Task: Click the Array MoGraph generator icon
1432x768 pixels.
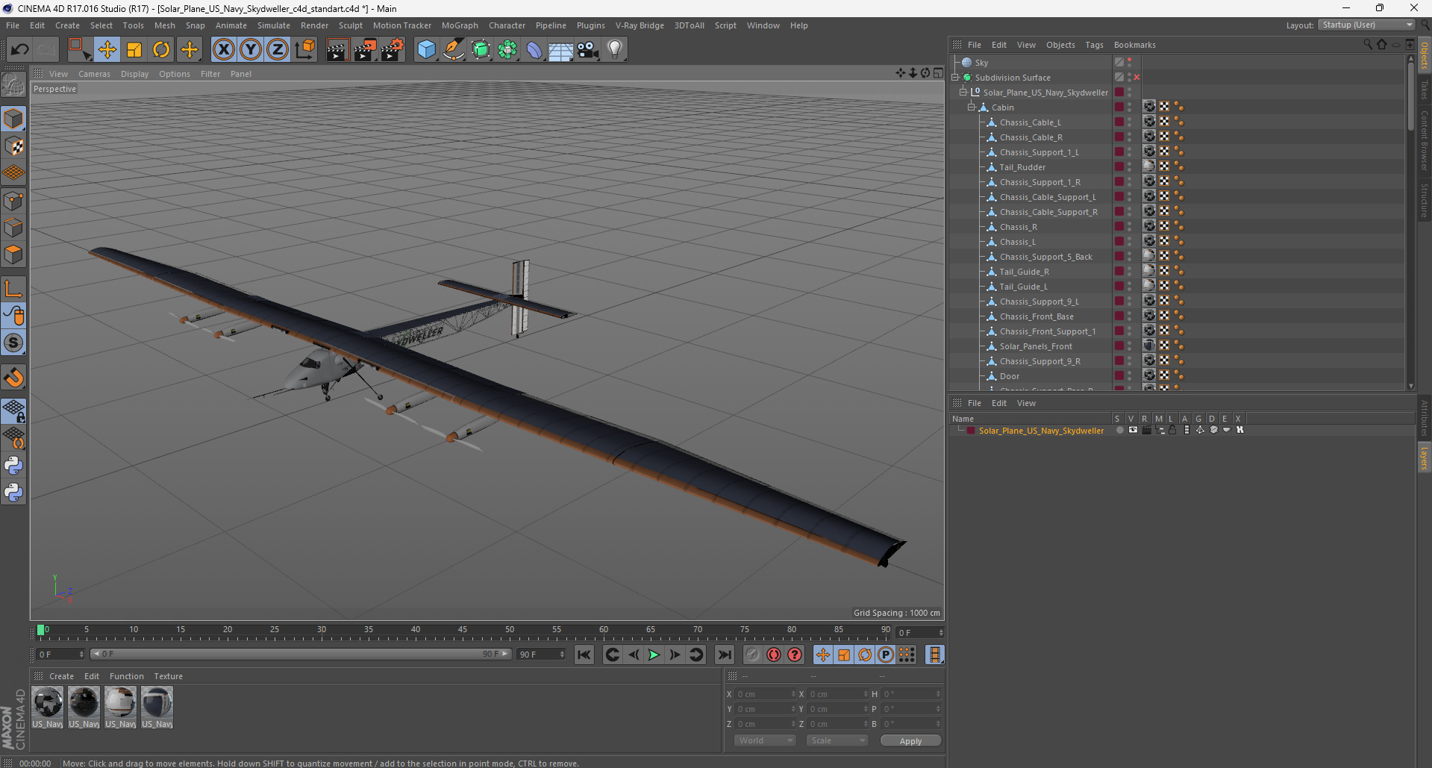Action: pyautogui.click(x=507, y=50)
